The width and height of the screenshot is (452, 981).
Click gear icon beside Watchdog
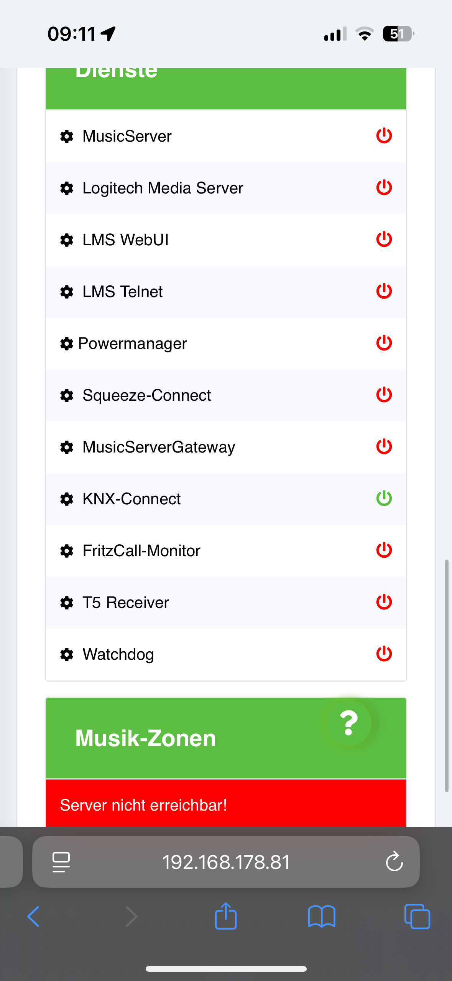(x=67, y=654)
